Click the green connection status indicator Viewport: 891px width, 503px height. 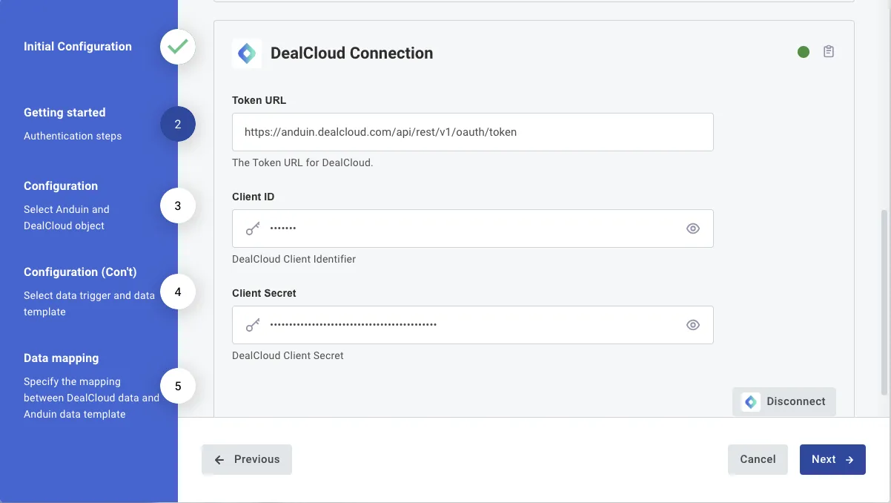pos(804,52)
